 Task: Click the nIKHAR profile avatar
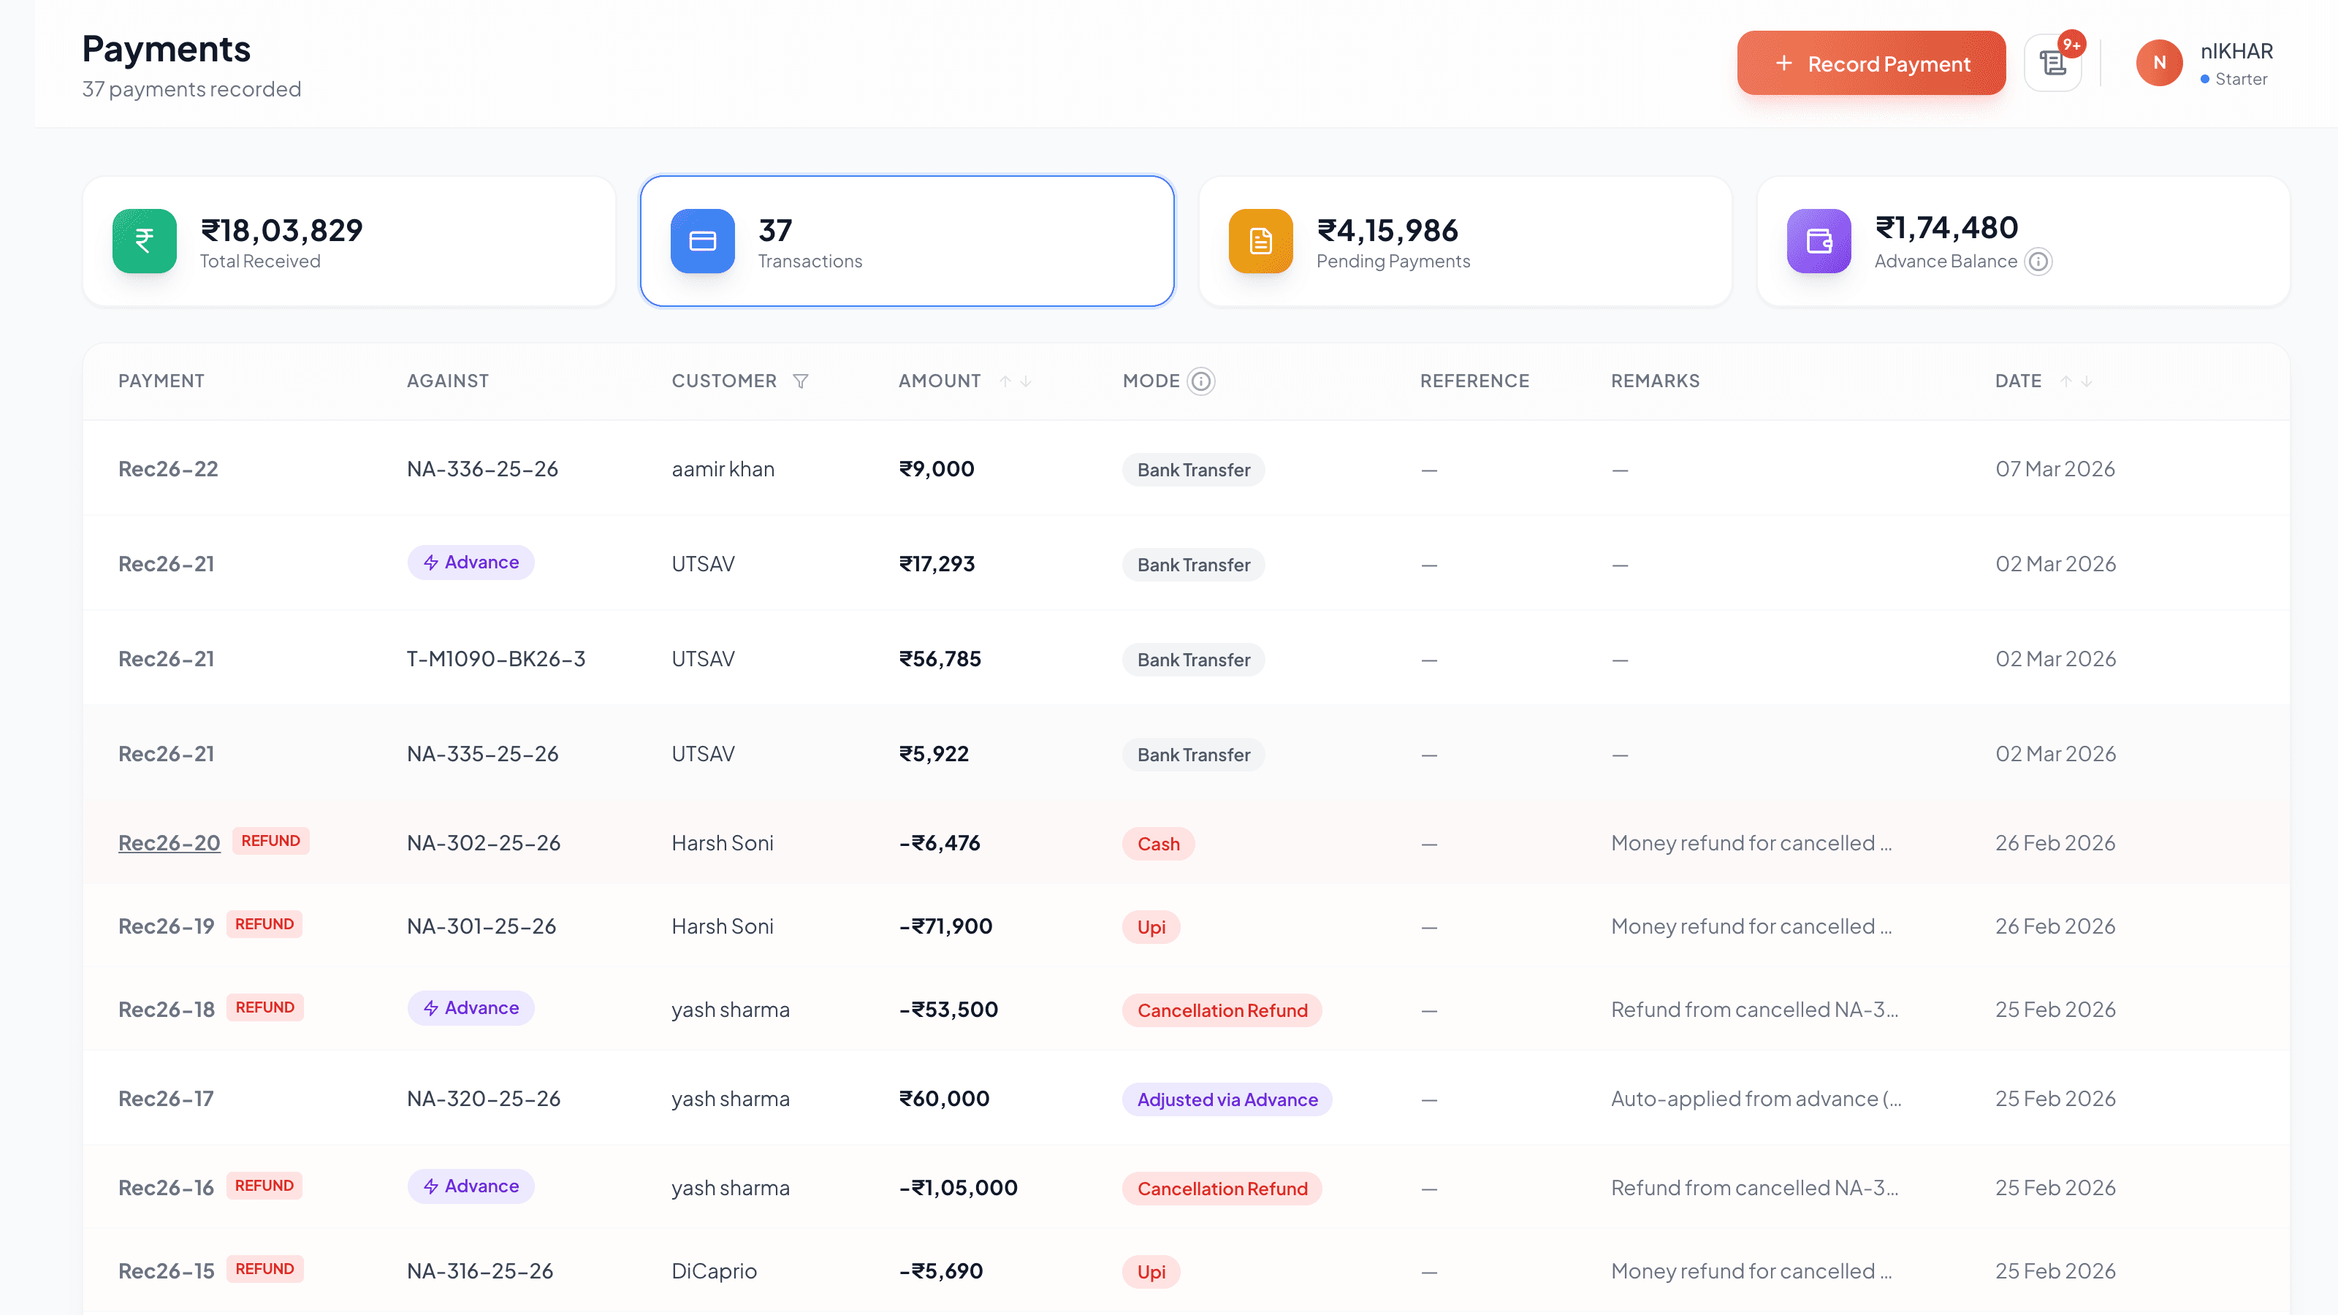coord(2159,63)
